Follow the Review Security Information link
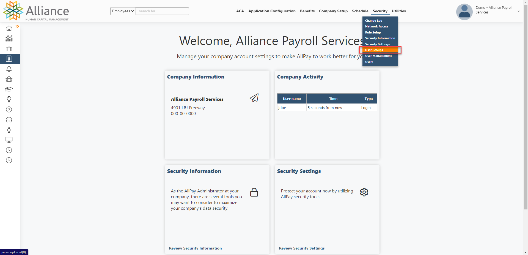Viewport: 528px width, 255px height. (195, 248)
